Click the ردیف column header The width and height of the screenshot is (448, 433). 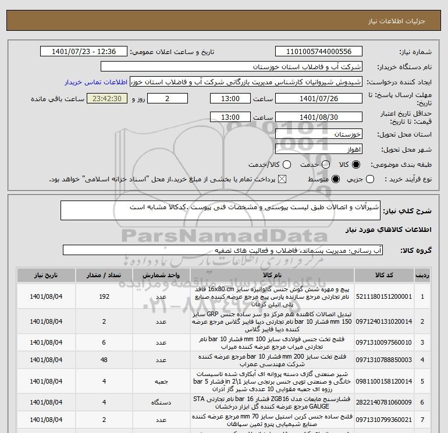tap(422, 275)
